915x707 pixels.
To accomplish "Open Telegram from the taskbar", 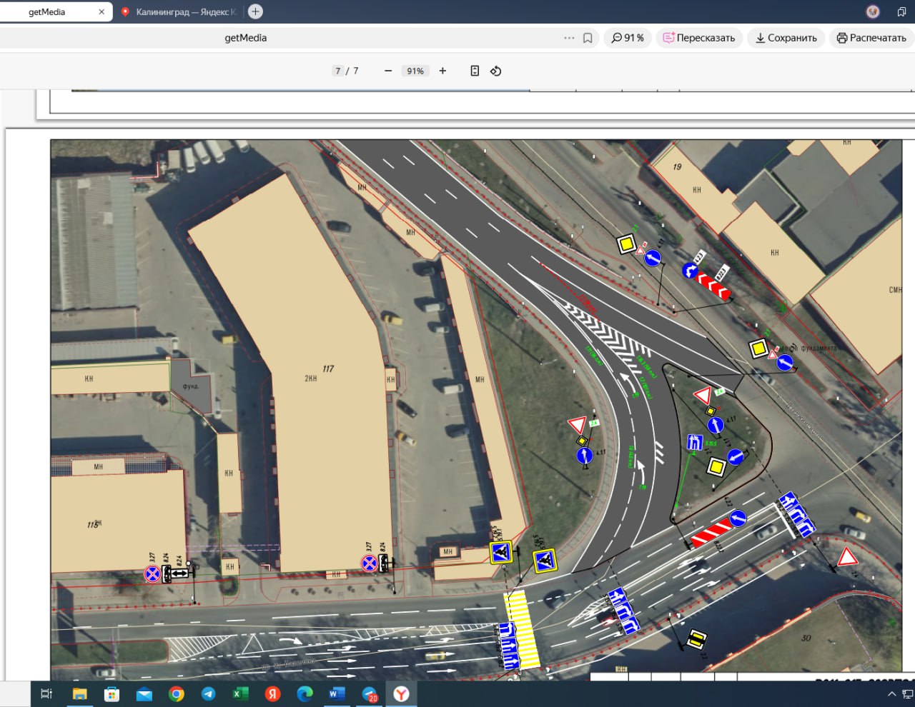I will point(208,694).
